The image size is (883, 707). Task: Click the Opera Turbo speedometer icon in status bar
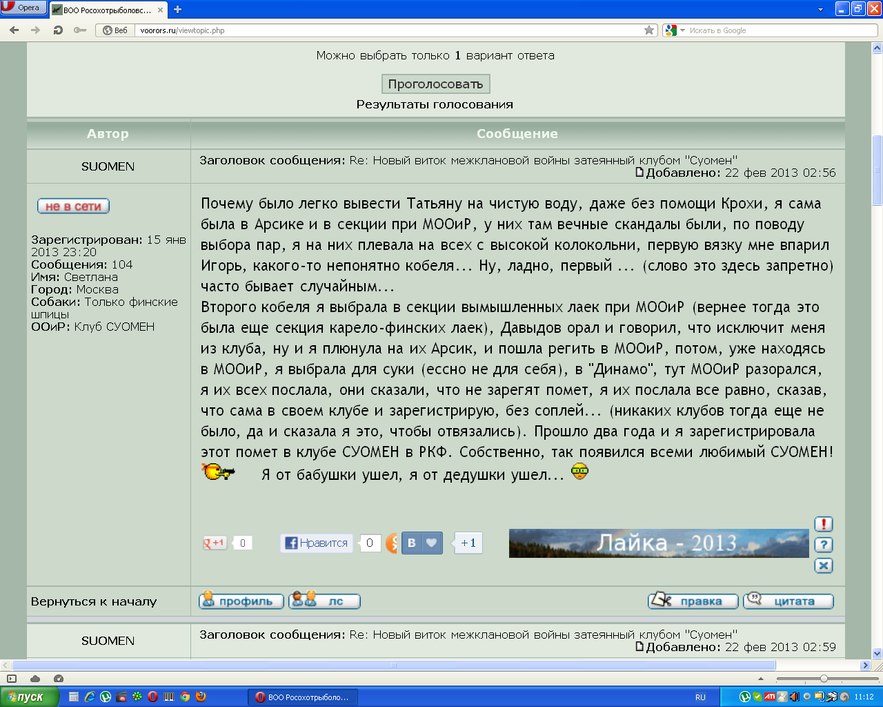coord(59,679)
